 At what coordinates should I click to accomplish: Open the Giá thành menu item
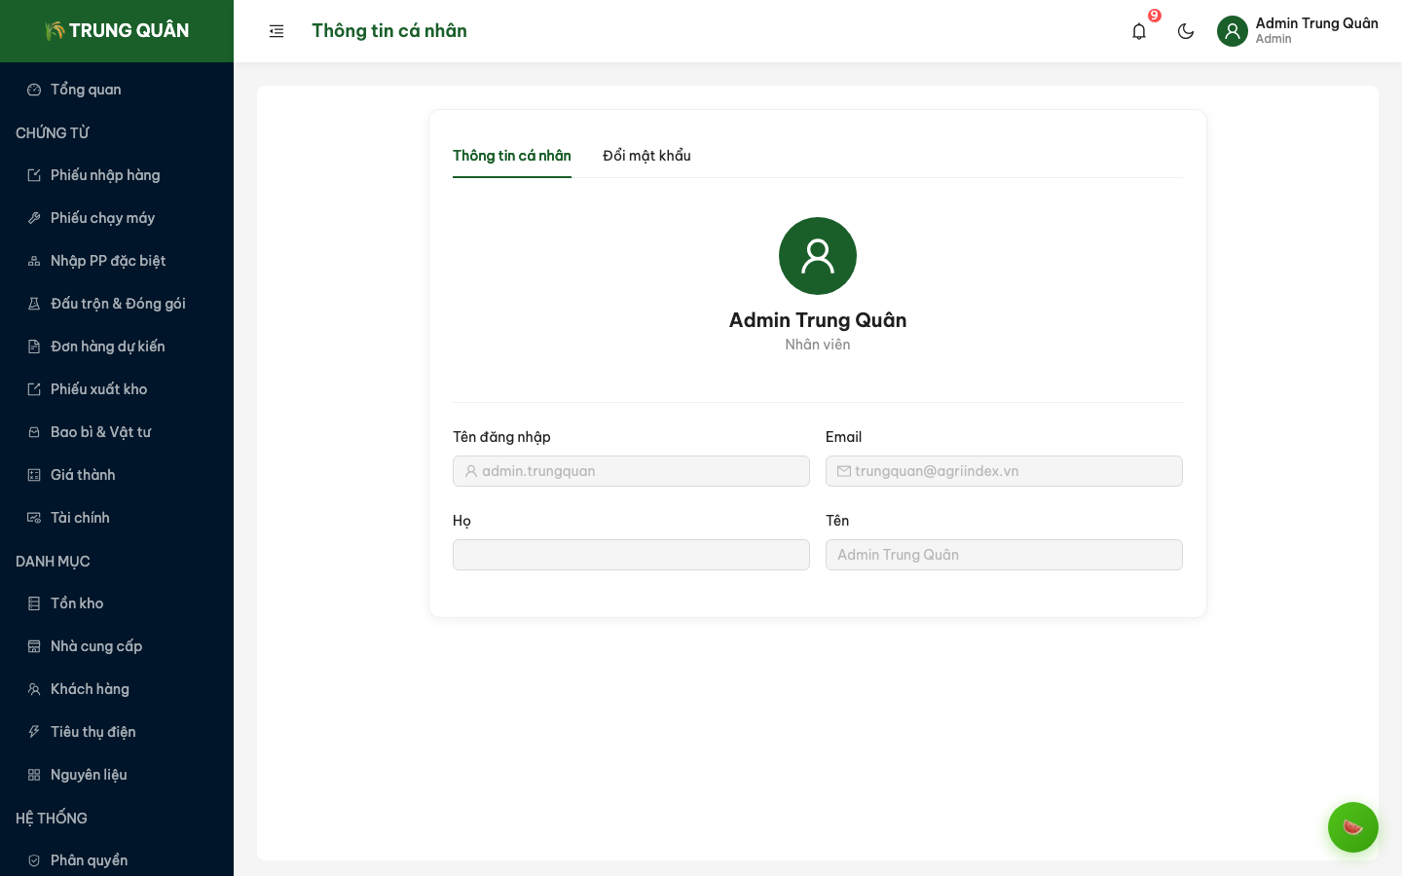click(83, 475)
